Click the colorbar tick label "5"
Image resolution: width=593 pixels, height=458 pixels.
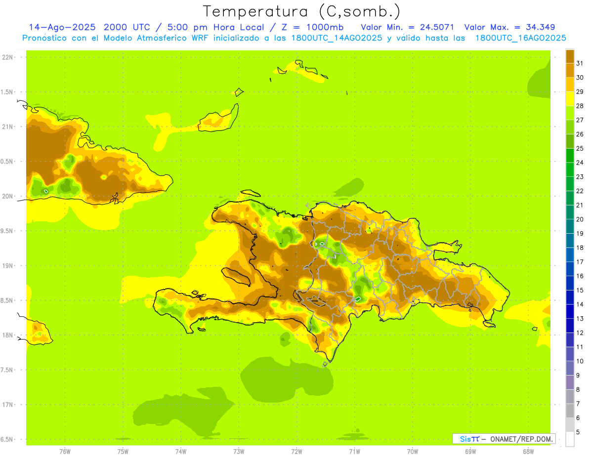578,432
